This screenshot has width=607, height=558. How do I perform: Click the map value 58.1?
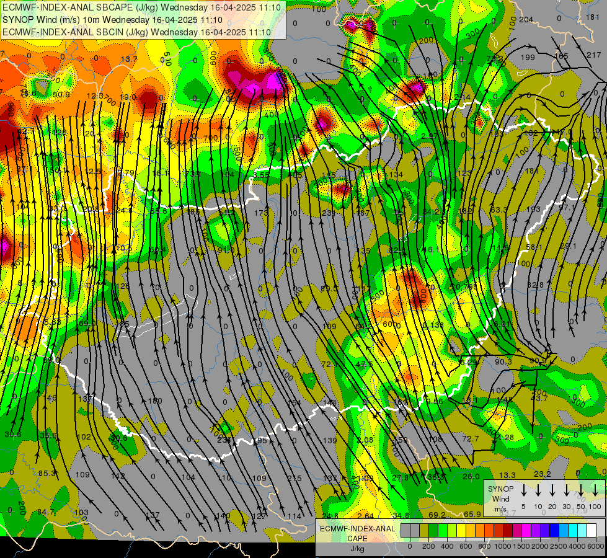point(534,247)
